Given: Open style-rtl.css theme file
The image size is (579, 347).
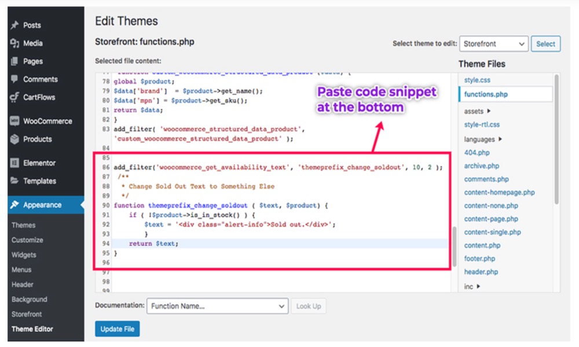Looking at the screenshot, I should [x=482, y=125].
